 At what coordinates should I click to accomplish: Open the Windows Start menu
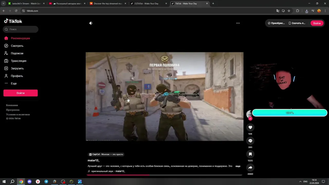4,182
